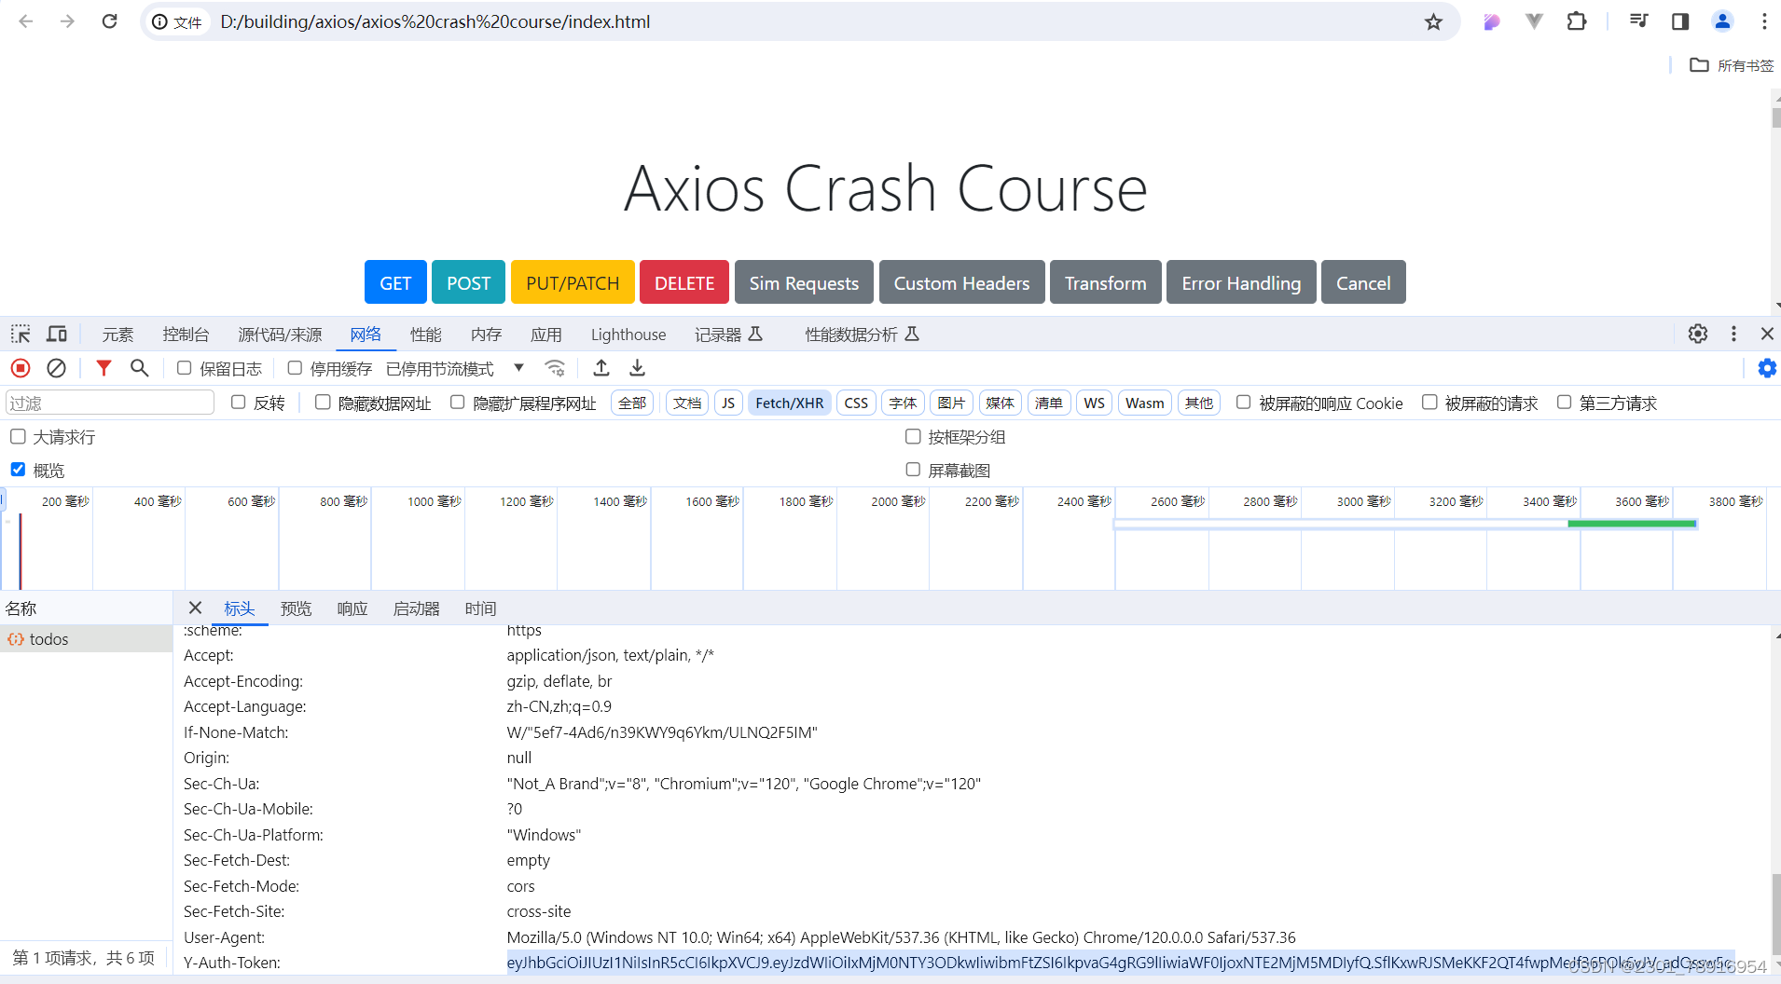Click the Error Handling button
1781x984 pixels.
point(1241,282)
